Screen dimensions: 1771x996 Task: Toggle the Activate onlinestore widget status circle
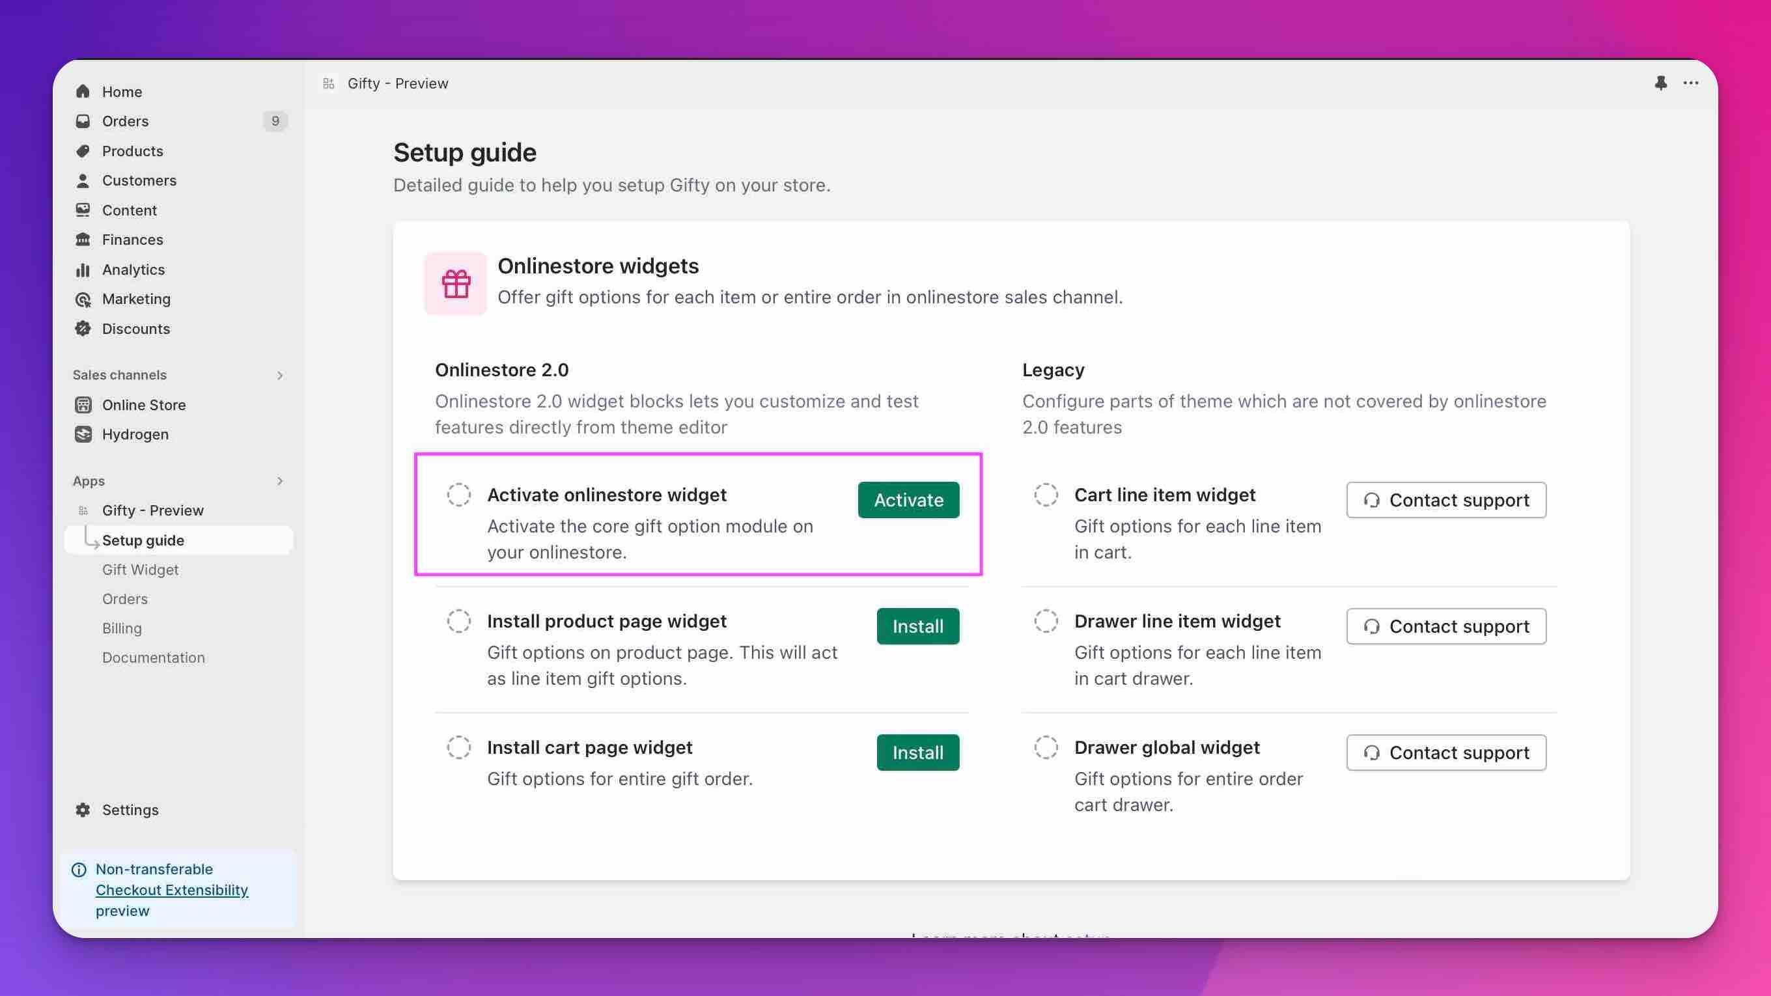458,495
